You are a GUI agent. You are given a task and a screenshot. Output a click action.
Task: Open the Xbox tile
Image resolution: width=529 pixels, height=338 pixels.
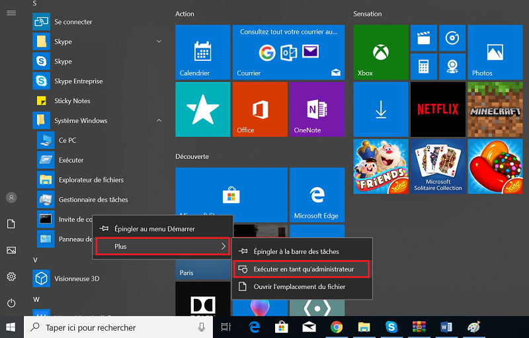[381, 52]
